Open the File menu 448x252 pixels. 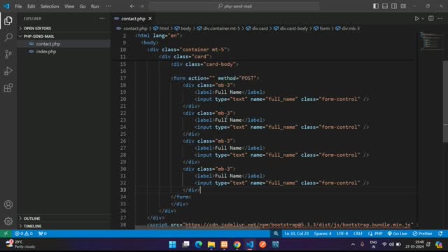(x=18, y=6)
